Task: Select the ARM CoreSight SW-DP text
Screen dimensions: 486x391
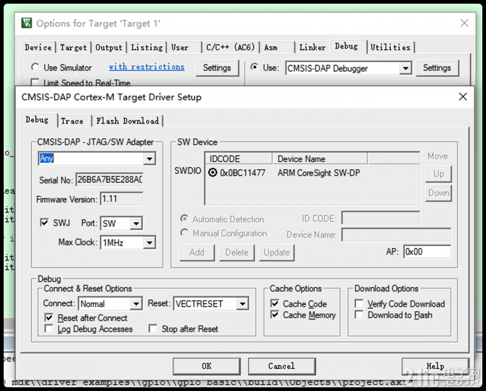Action: pos(318,173)
